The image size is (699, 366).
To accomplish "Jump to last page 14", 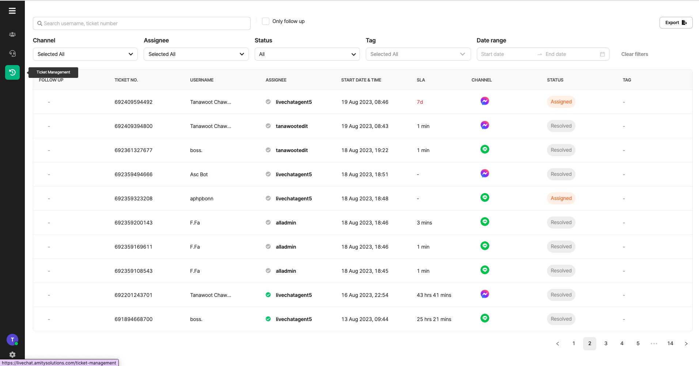I will 670,343.
